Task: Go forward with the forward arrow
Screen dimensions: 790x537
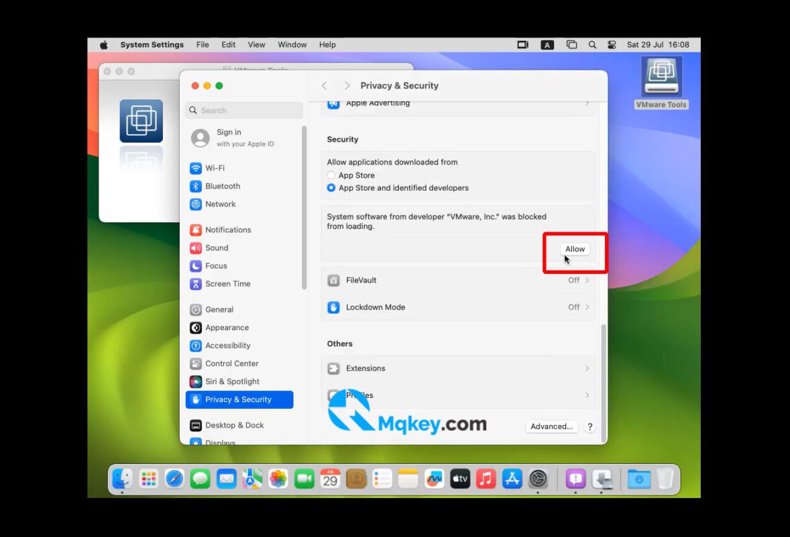Action: [347, 86]
